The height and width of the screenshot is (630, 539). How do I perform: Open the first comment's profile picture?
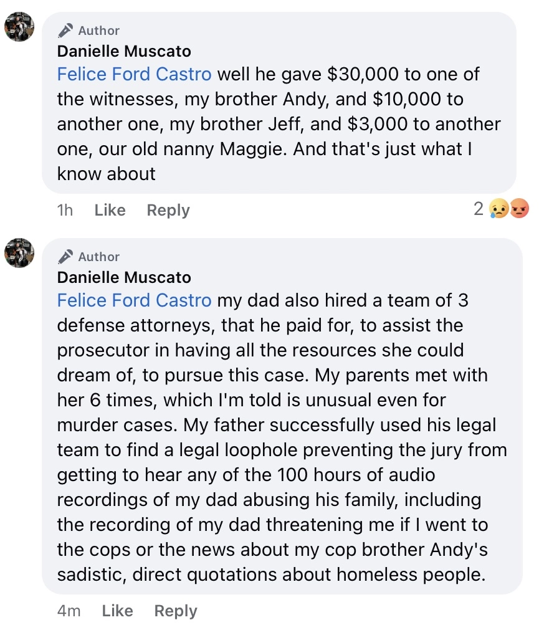point(19,27)
